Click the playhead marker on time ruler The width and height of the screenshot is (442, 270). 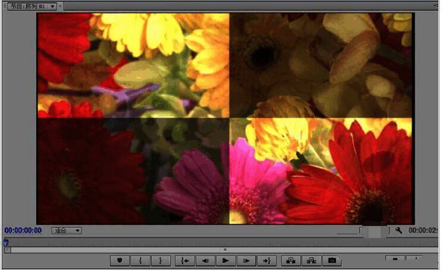coord(6,241)
